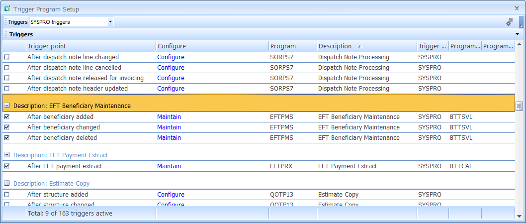Sort by the Description column header
This screenshot has height=223, width=526.
335,46
